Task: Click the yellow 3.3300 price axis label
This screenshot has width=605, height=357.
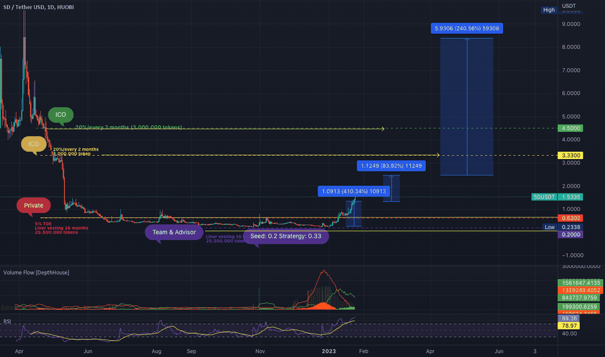Action: tap(571, 156)
